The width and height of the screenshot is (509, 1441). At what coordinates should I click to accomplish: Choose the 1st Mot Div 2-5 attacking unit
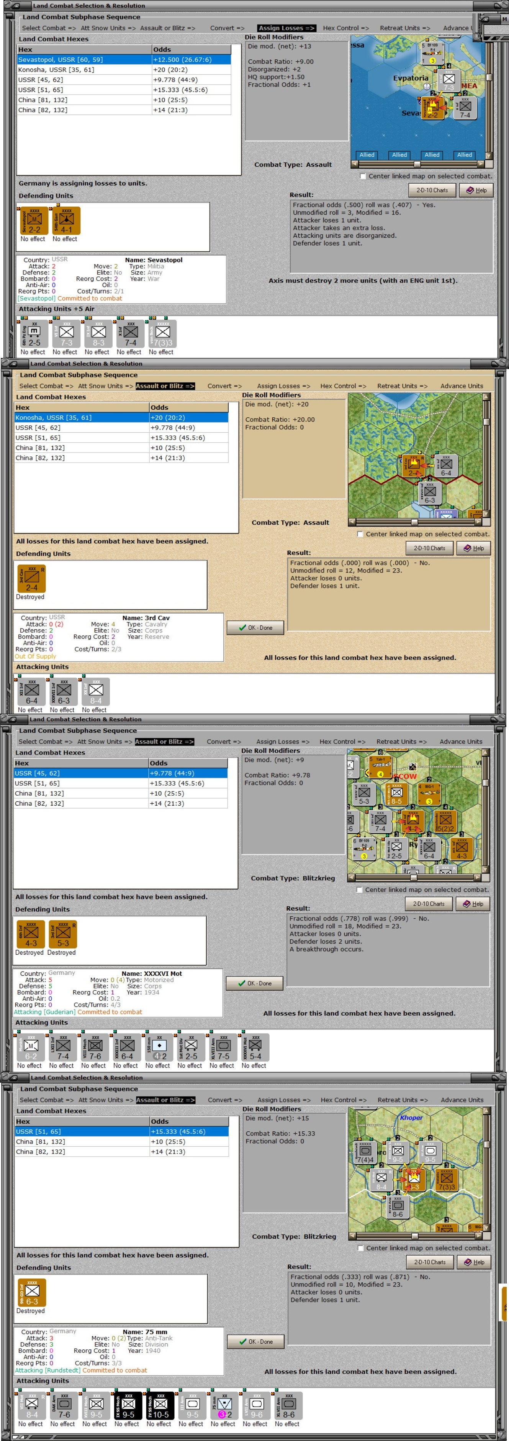point(191,1048)
